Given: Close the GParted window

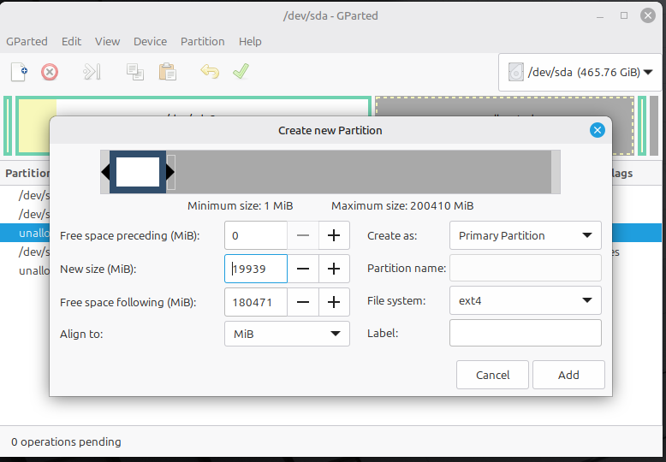Looking at the screenshot, I should [x=648, y=15].
